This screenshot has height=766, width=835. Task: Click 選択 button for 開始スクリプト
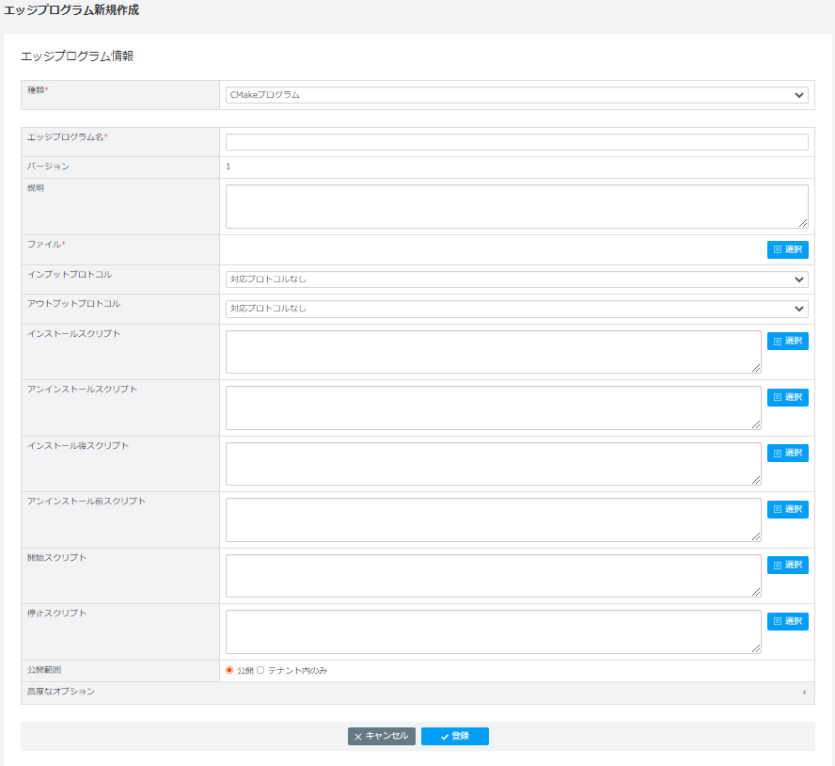(788, 565)
